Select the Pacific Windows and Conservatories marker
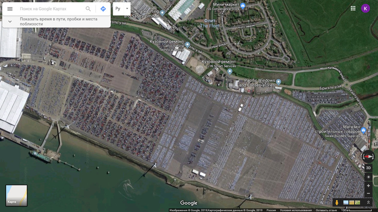 (278, 82)
